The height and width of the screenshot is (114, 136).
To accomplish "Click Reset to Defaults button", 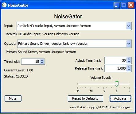I will (85, 98).
